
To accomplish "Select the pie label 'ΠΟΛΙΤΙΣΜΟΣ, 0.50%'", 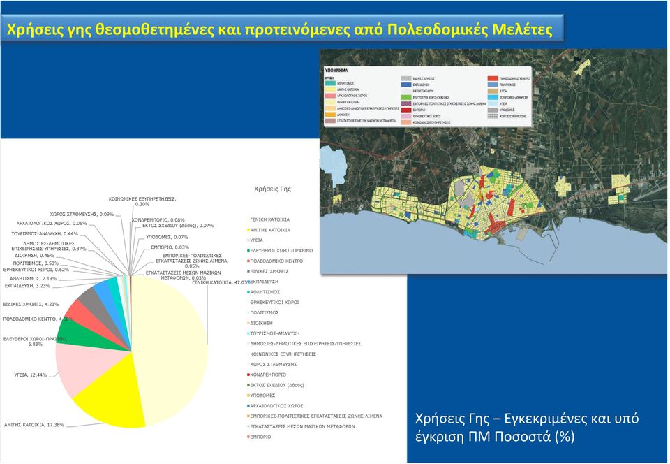I will [x=36, y=263].
